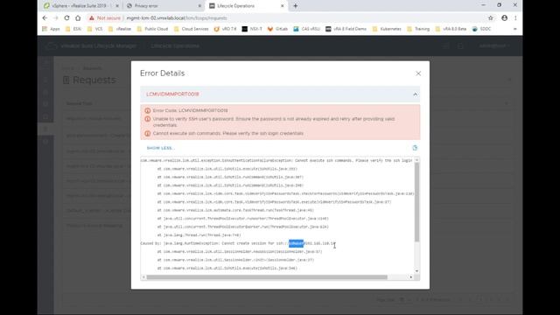Close the Lifecycle Operations browser tab
The width and height of the screenshot is (560, 315).
[x=282, y=6]
